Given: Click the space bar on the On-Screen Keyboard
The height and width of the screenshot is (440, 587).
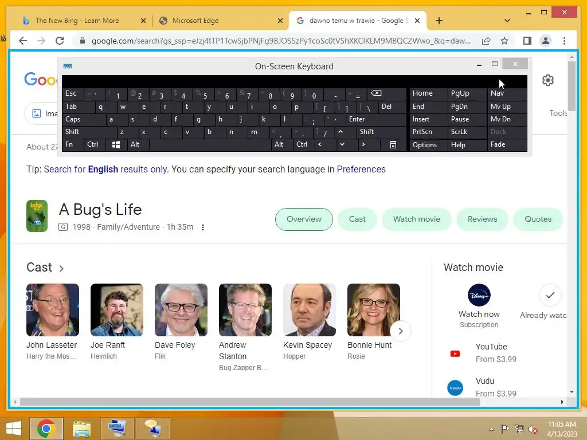Looking at the screenshot, I should pos(210,145).
